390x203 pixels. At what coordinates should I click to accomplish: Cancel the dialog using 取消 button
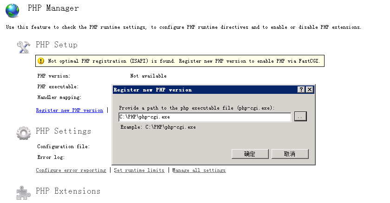(x=290, y=154)
